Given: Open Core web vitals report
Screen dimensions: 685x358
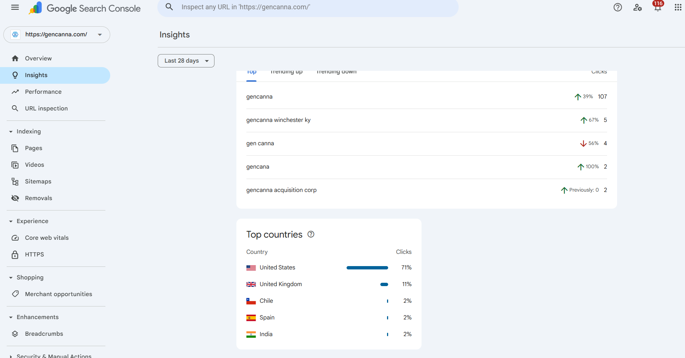Looking at the screenshot, I should 47,238.
